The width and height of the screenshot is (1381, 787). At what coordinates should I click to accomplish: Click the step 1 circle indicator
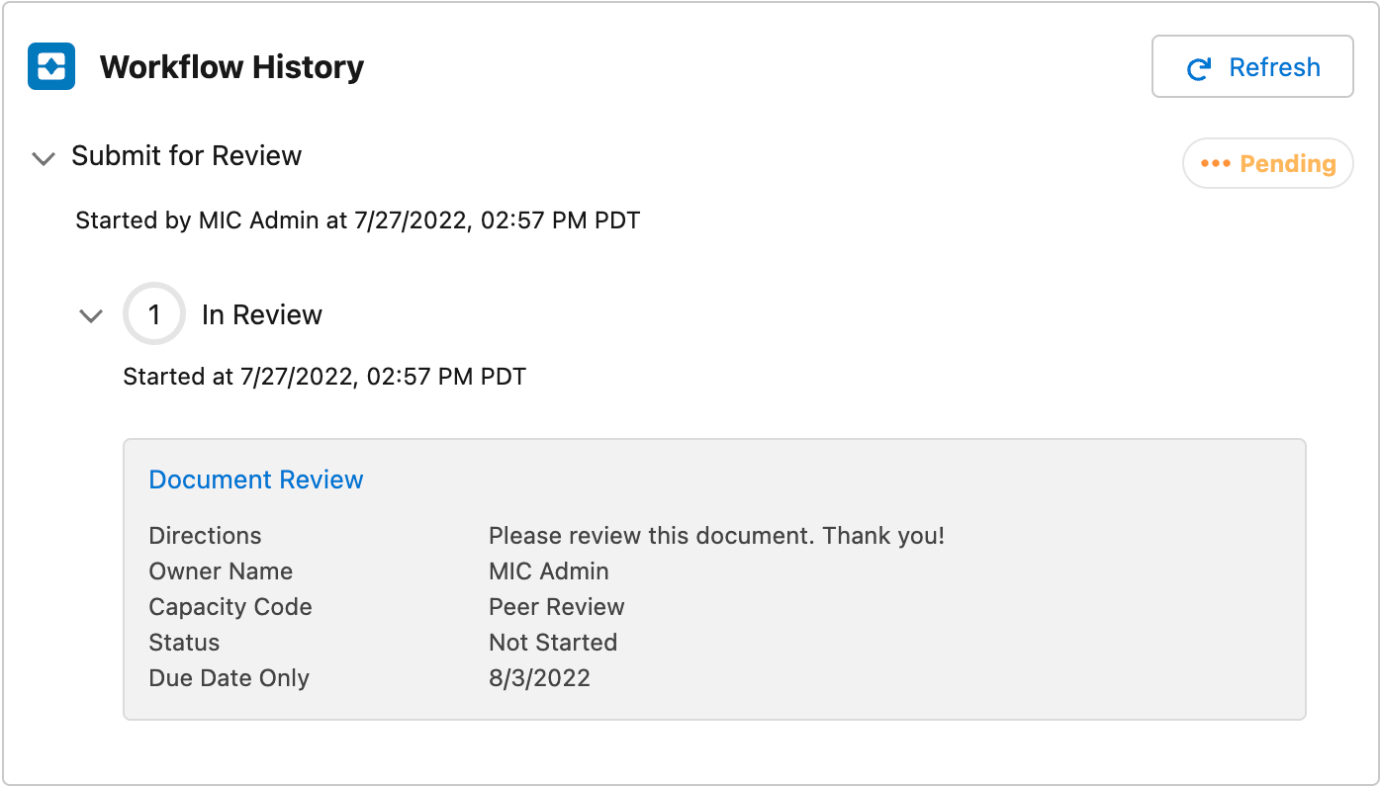tap(154, 314)
